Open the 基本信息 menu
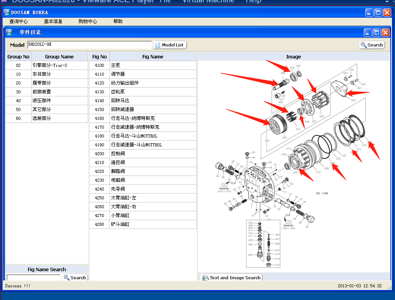Image resolution: width=395 pixels, height=300 pixels. [53, 22]
